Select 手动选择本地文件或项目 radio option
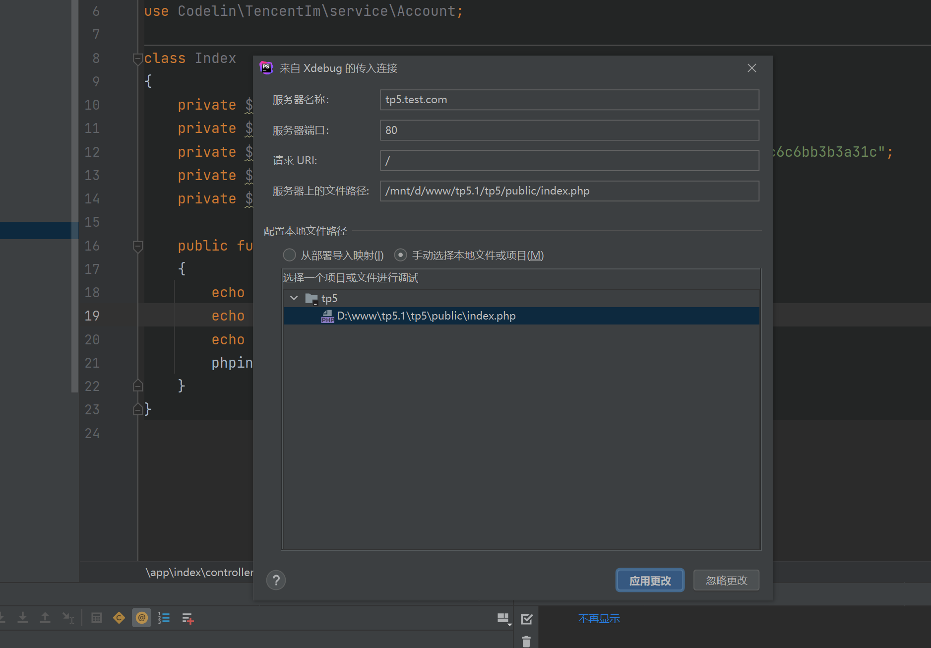Screen dimensions: 931x648 coord(400,255)
